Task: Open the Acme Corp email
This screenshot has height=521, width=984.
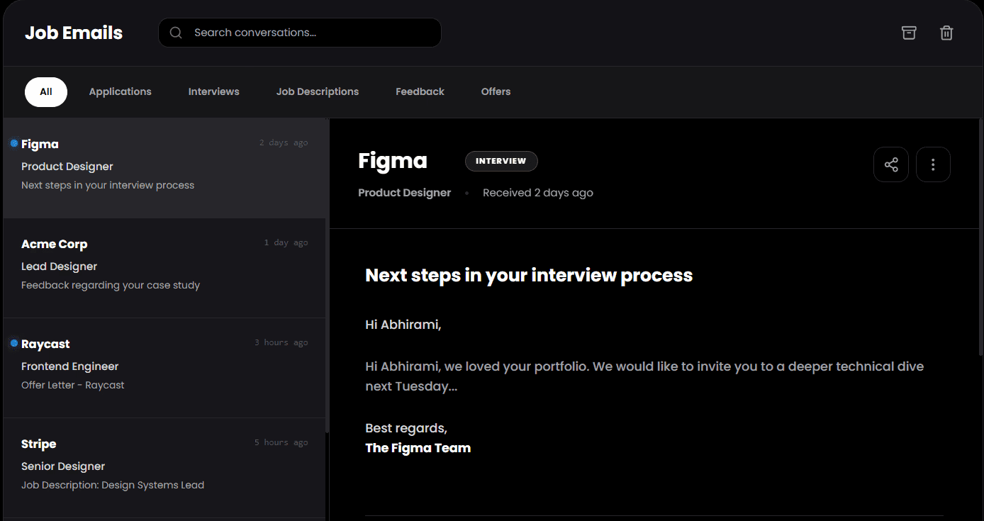Action: pos(165,268)
